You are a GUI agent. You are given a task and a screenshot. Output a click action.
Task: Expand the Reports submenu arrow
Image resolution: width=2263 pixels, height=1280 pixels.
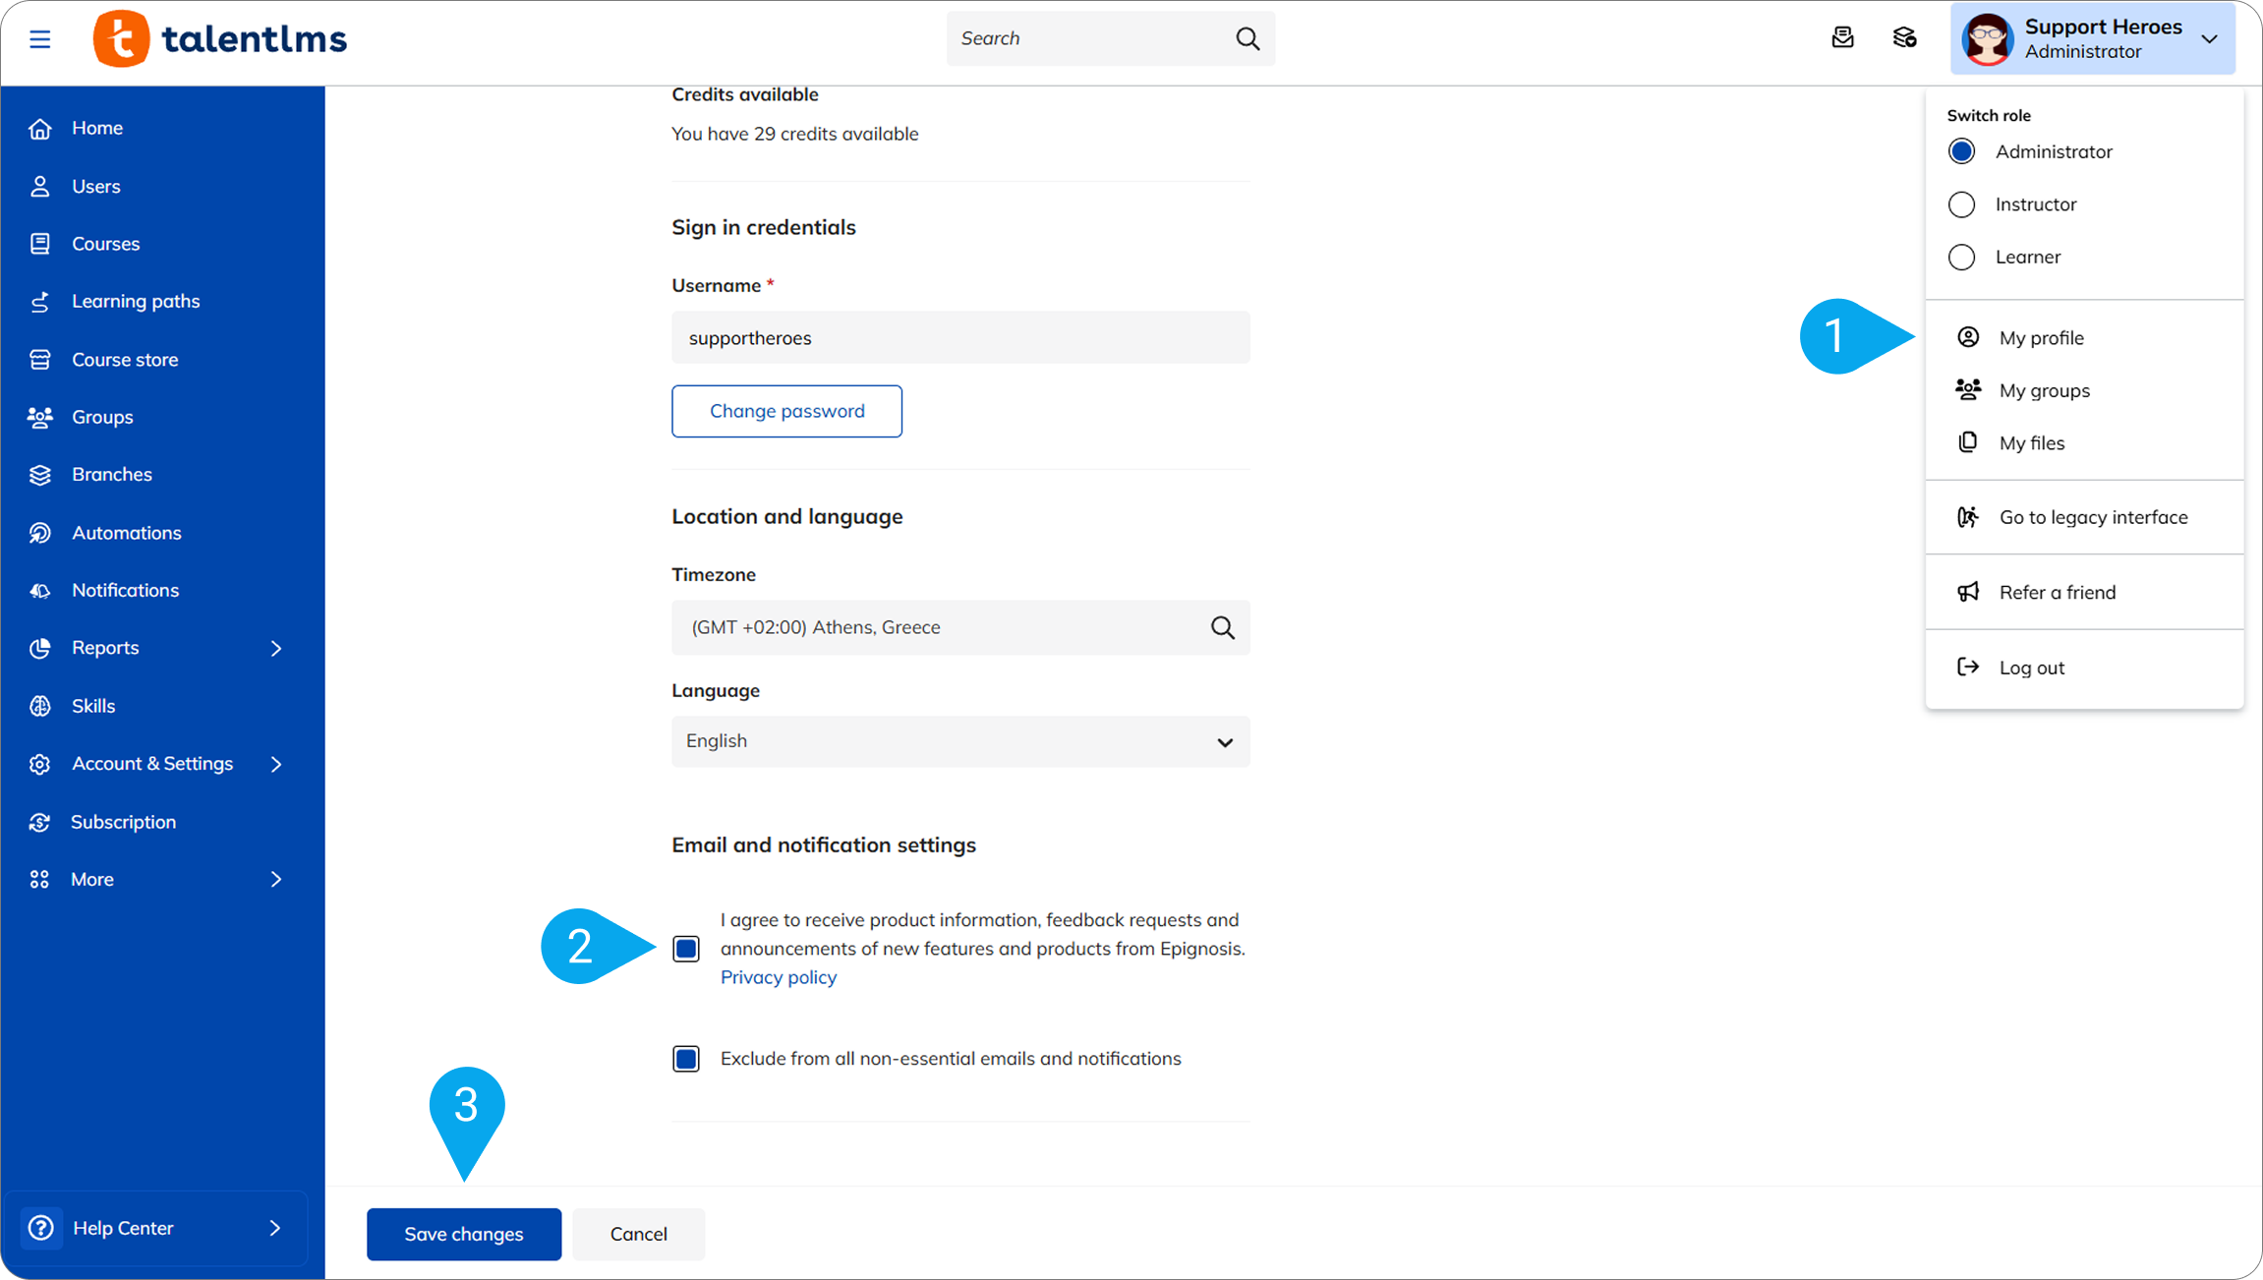pyautogui.click(x=276, y=648)
